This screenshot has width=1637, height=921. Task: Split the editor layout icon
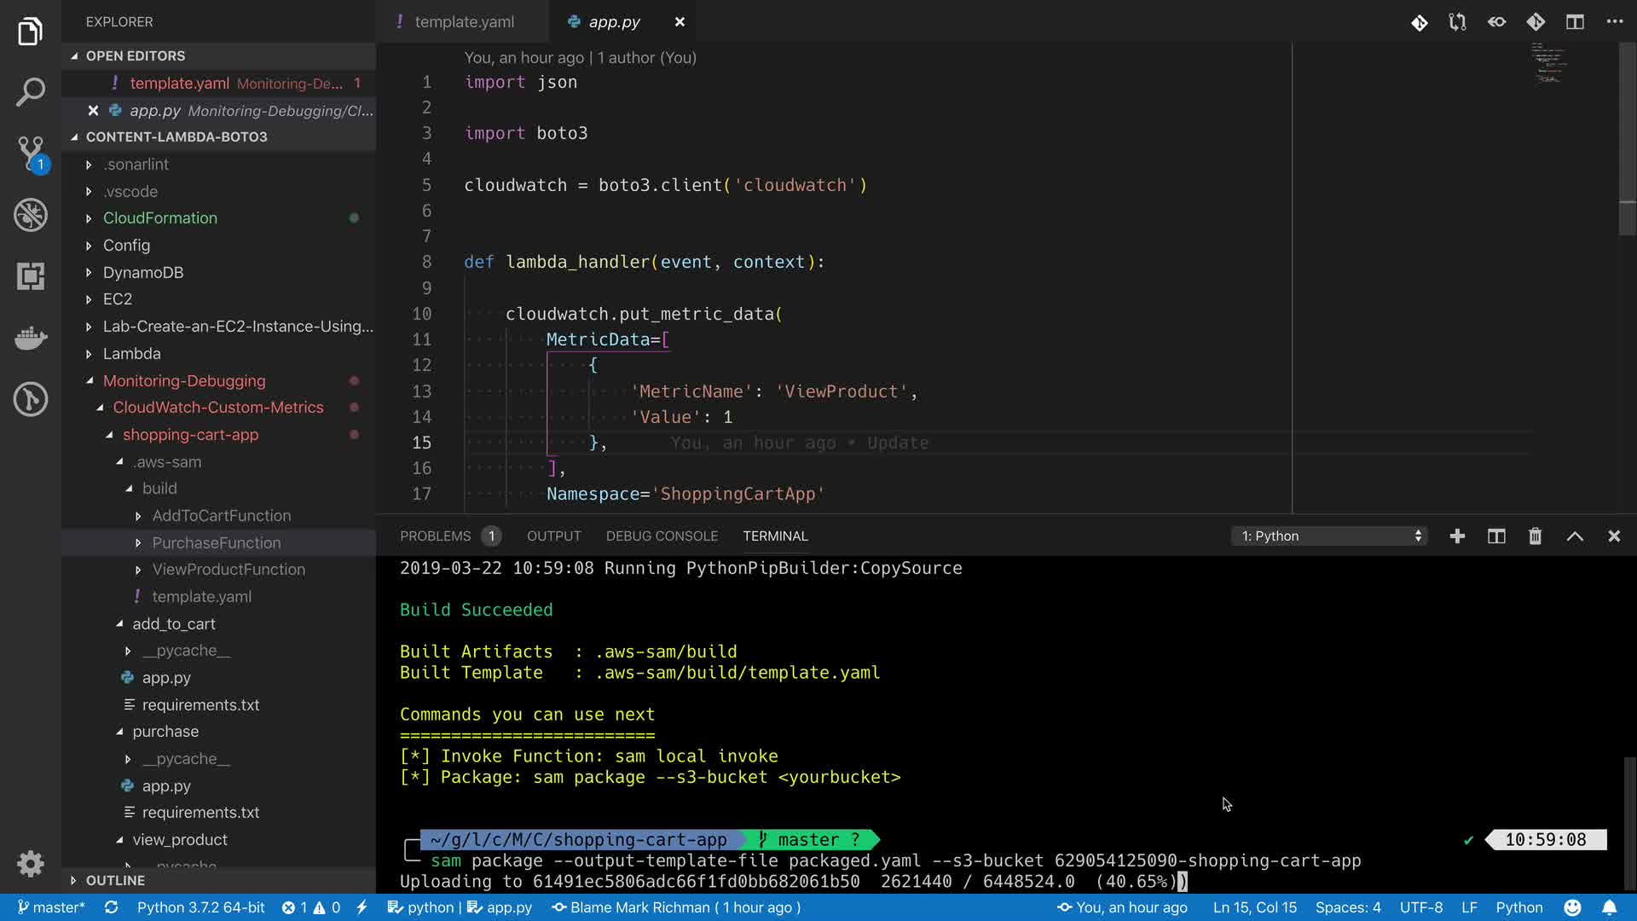[1575, 22]
